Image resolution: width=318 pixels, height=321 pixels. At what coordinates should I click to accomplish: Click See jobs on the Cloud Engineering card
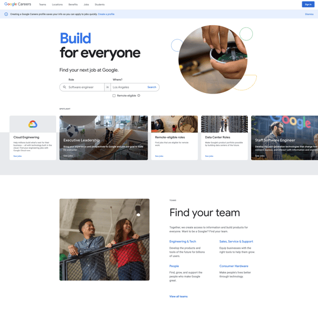[17, 156]
